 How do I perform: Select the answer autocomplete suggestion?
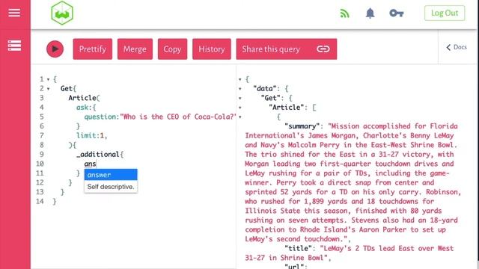(x=111, y=175)
